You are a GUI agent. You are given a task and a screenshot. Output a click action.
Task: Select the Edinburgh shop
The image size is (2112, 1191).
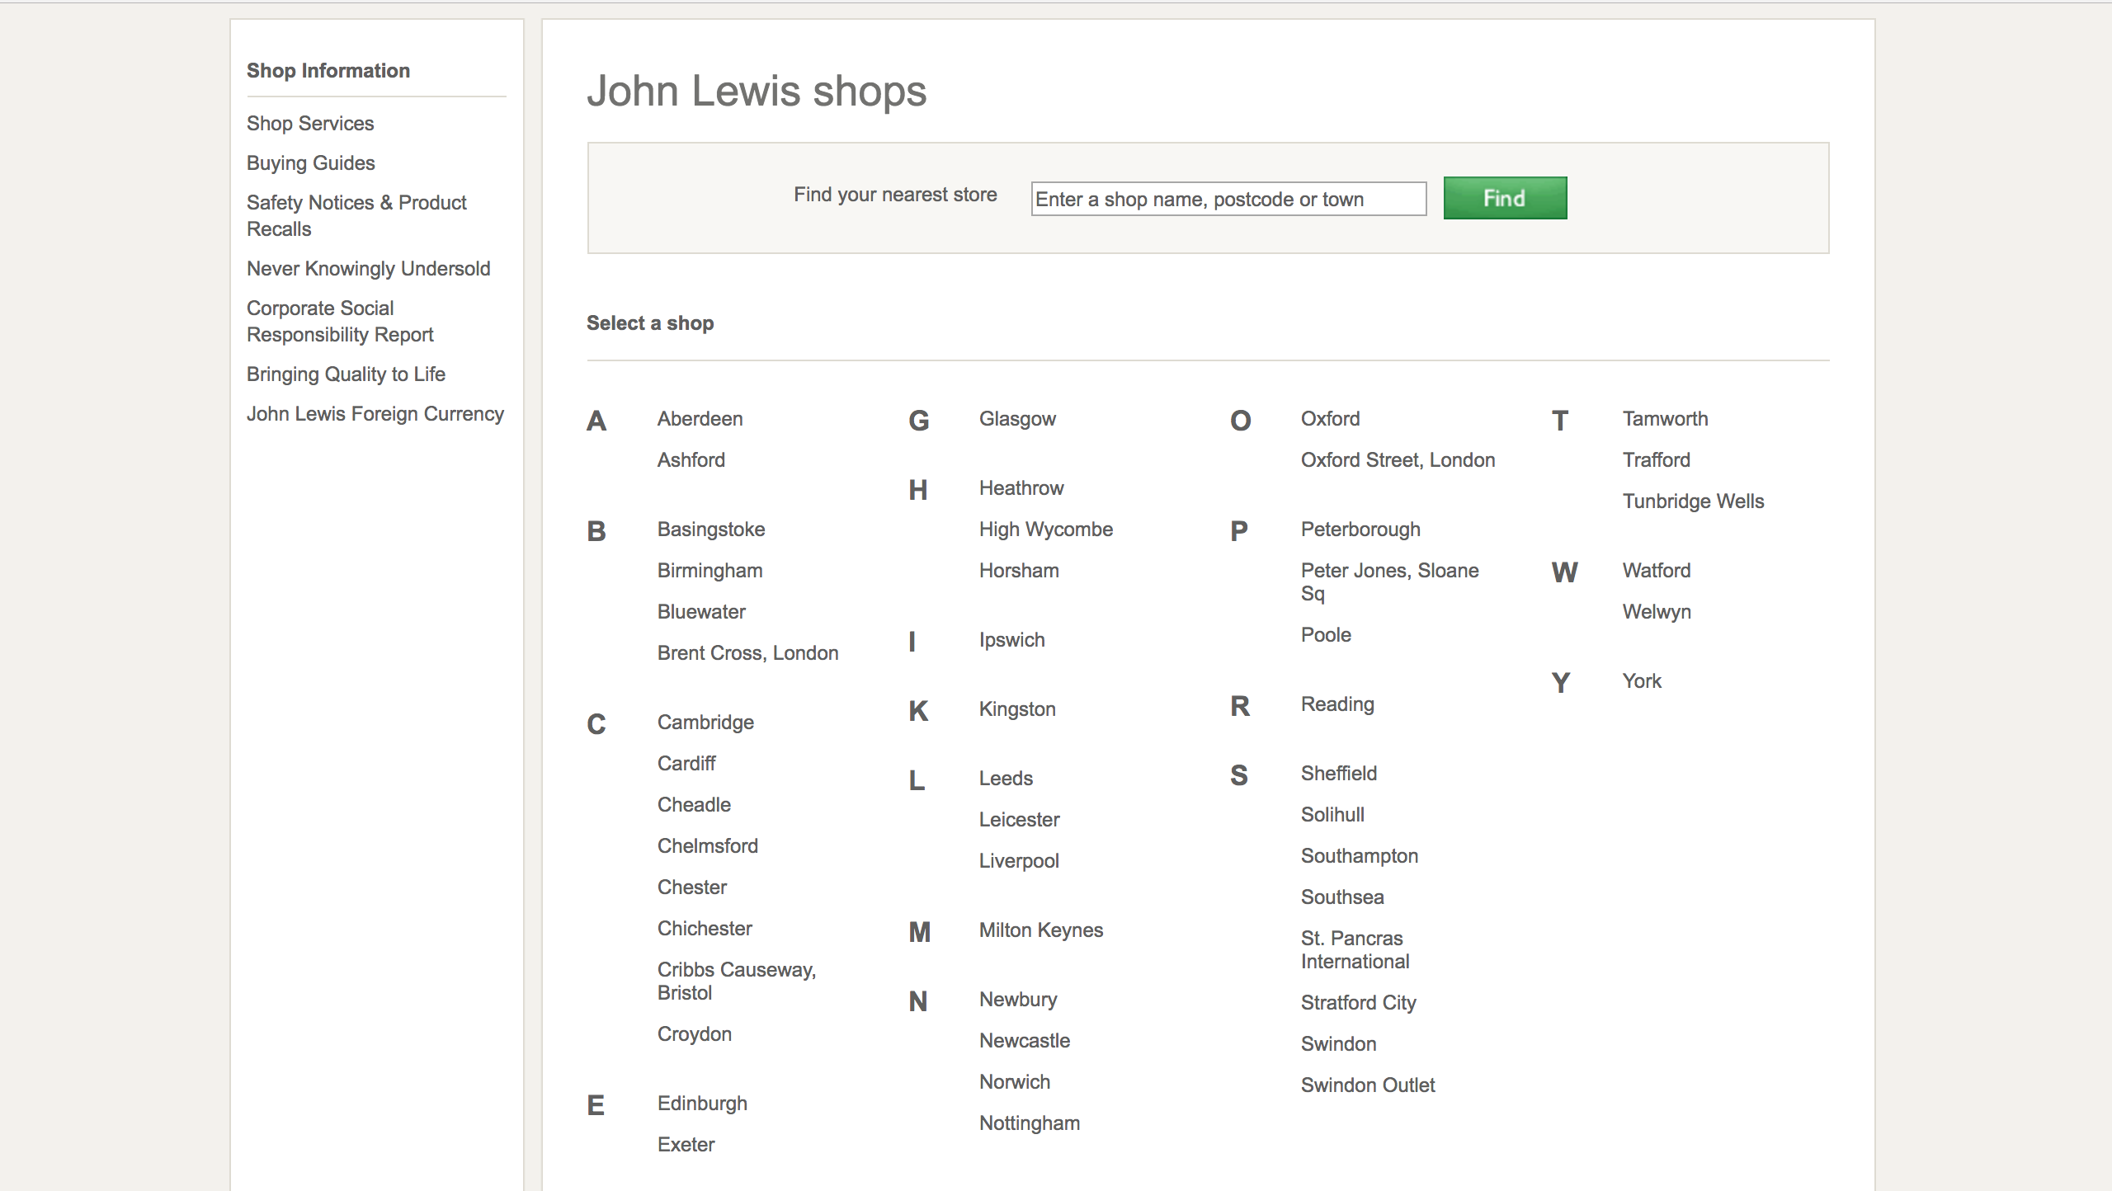click(x=702, y=1104)
